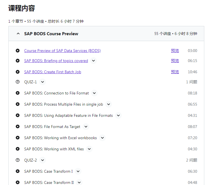Image resolution: width=211 pixels, height=185 pixels.
Task: Click the 1 问题 label for QUIZ-1
Action: (192, 82)
